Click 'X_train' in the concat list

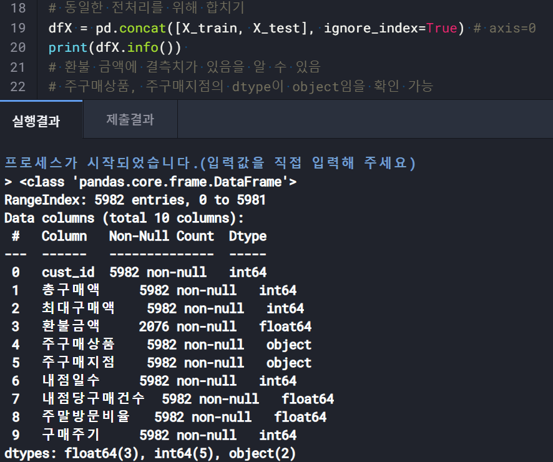coord(210,28)
